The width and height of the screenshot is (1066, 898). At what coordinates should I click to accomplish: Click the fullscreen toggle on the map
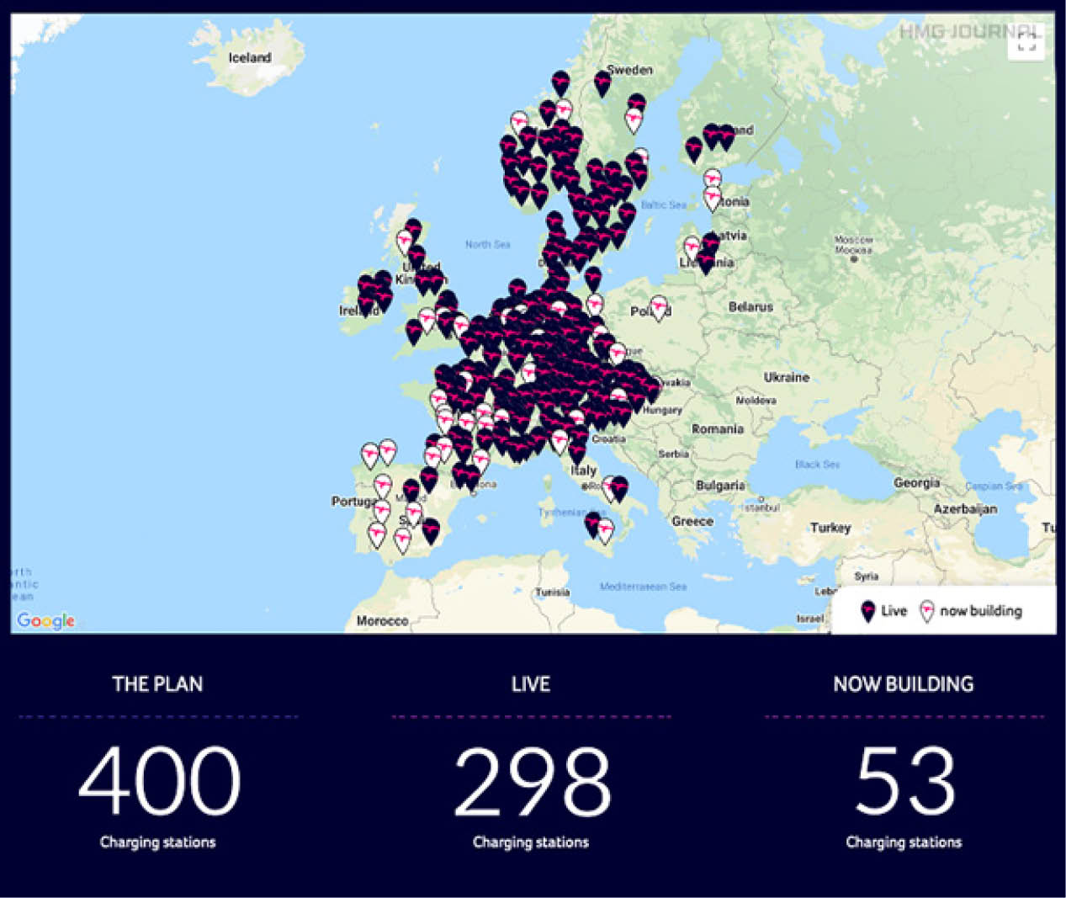1026,43
